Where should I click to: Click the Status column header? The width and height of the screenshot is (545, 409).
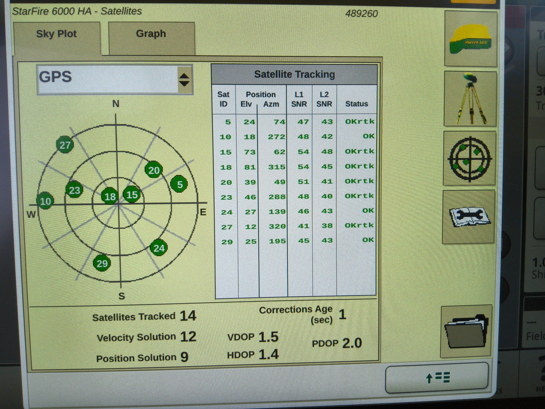coord(356,104)
